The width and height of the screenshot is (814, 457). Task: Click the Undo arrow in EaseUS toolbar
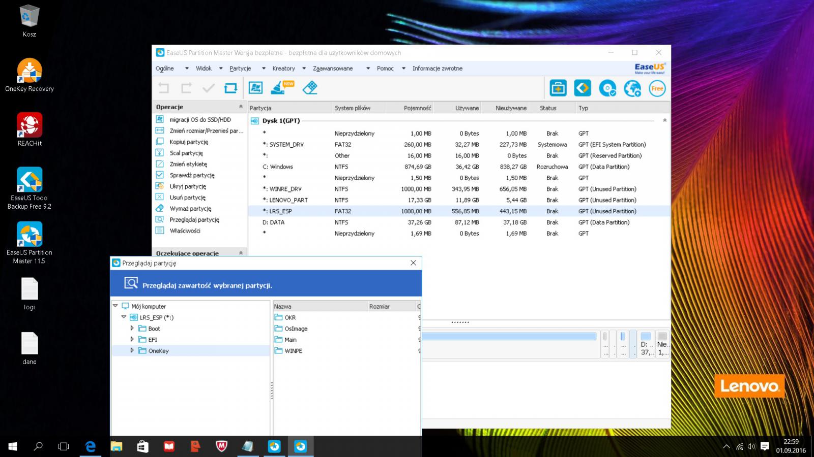coord(163,88)
